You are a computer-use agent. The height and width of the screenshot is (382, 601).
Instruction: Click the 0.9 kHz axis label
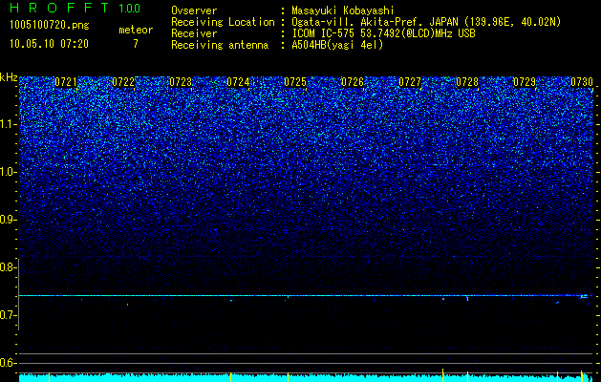click(9, 220)
